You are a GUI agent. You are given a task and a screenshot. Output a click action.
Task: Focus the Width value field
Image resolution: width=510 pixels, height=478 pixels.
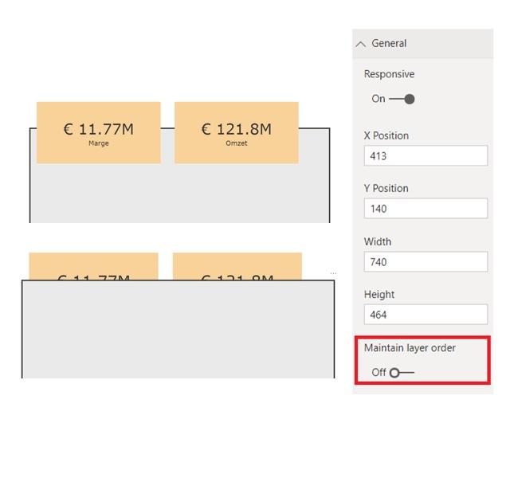(426, 261)
